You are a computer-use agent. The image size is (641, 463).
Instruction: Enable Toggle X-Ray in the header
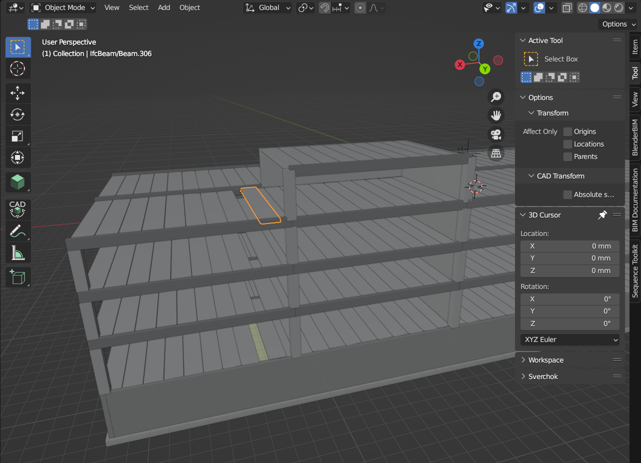tap(567, 8)
